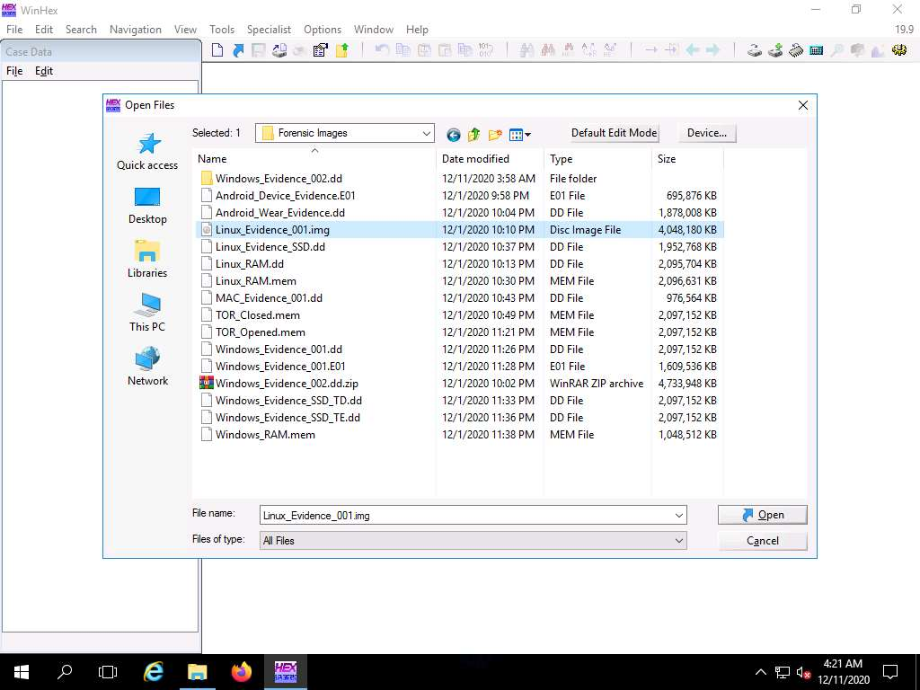Screen dimensions: 920x690
Task: Click the Default Edit Mode button
Action: click(614, 133)
